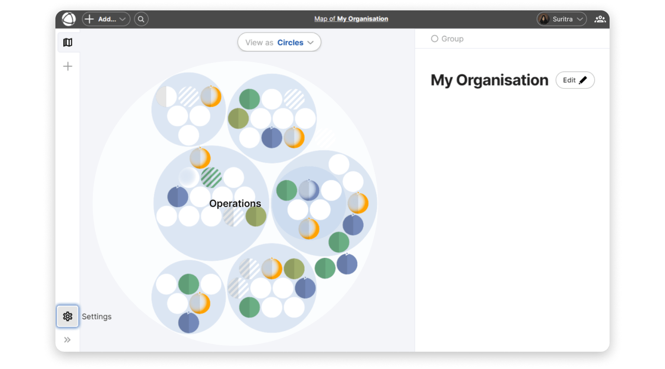Image resolution: width=665 pixels, height=369 pixels.
Task: Click the plus icon in sidebar
Action: [68, 66]
